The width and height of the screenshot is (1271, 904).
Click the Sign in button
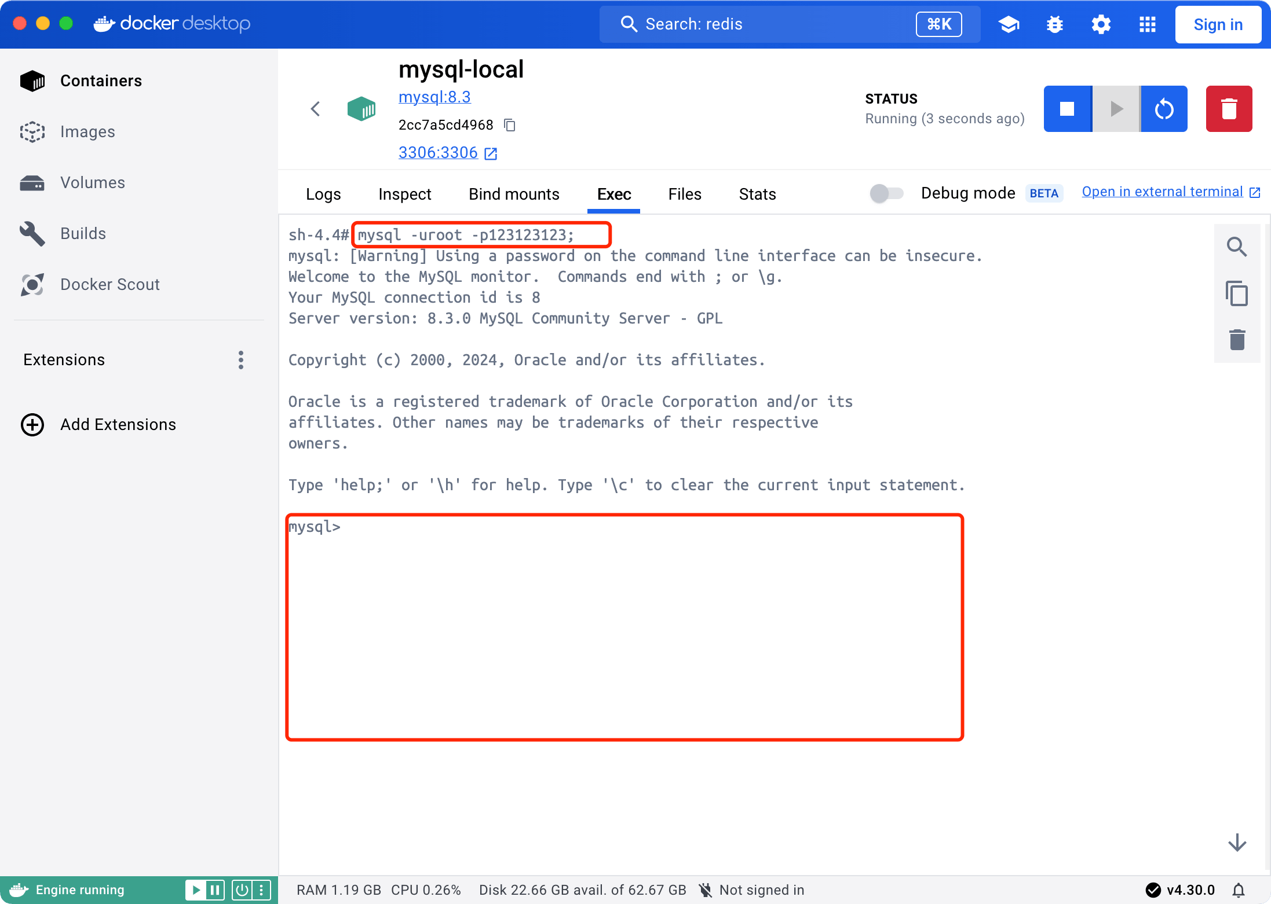pyautogui.click(x=1218, y=24)
